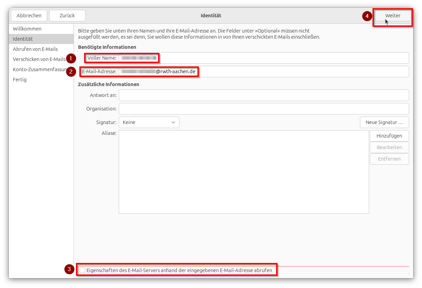Add an alias using Hinzufügen
The image size is (422, 288).
(x=389, y=136)
